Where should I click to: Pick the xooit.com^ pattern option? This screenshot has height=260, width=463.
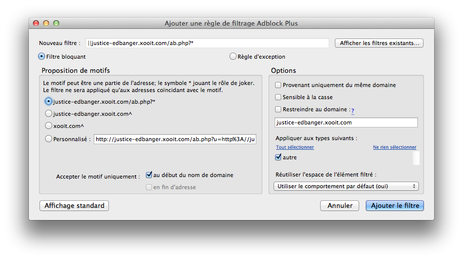49,125
